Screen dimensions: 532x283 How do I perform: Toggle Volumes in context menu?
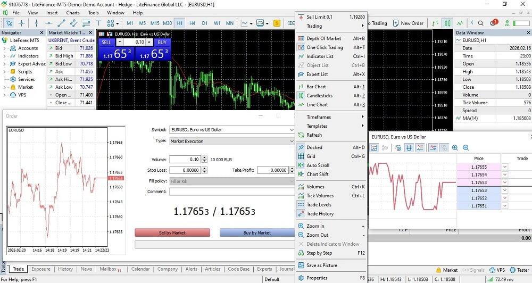(x=331, y=187)
